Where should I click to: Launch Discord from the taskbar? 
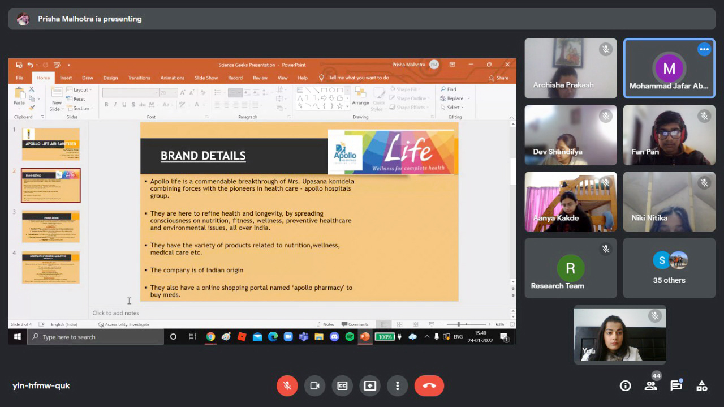pyautogui.click(x=334, y=337)
